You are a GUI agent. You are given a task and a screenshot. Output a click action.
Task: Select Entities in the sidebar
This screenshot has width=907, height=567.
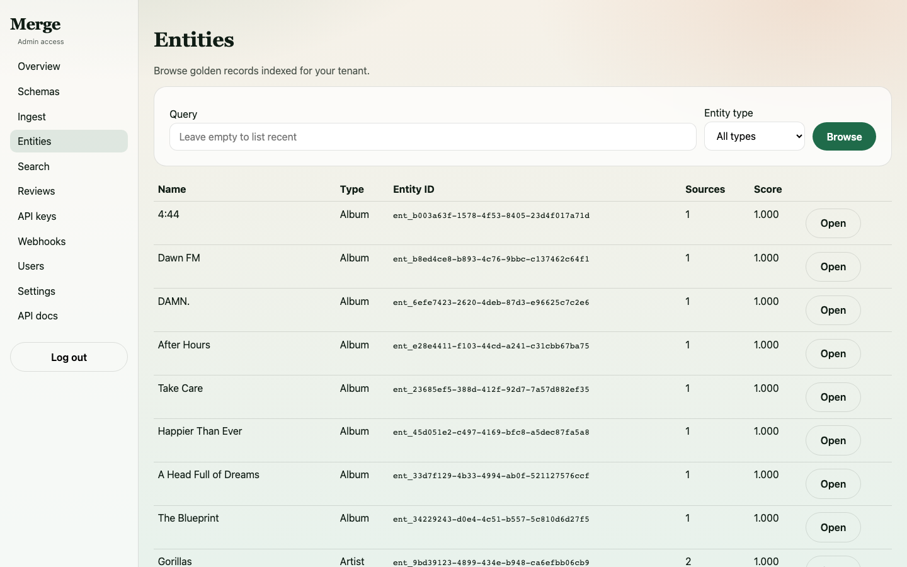[69, 141]
